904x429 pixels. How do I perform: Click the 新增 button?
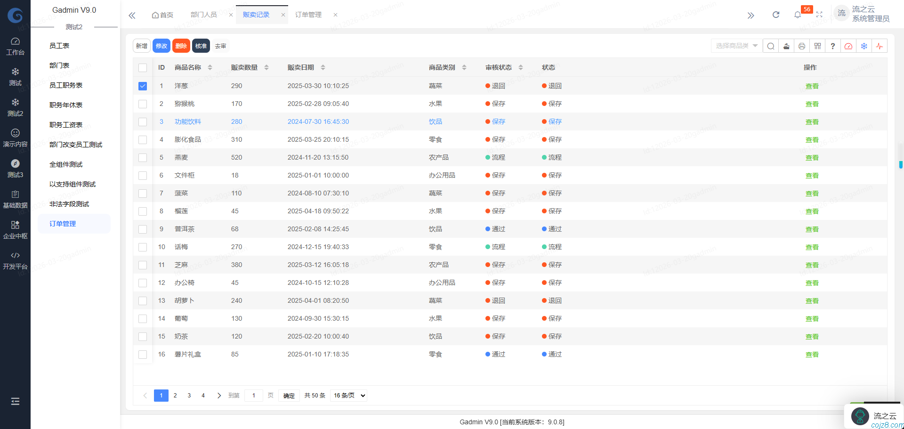tap(141, 46)
